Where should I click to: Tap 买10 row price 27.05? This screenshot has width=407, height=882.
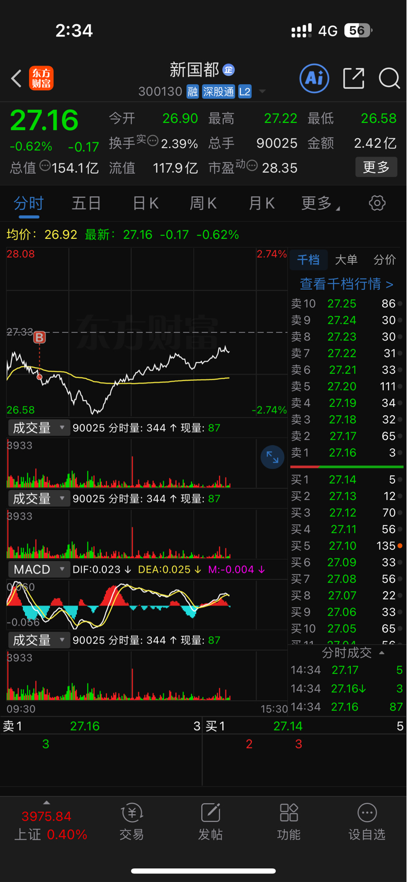[342, 628]
